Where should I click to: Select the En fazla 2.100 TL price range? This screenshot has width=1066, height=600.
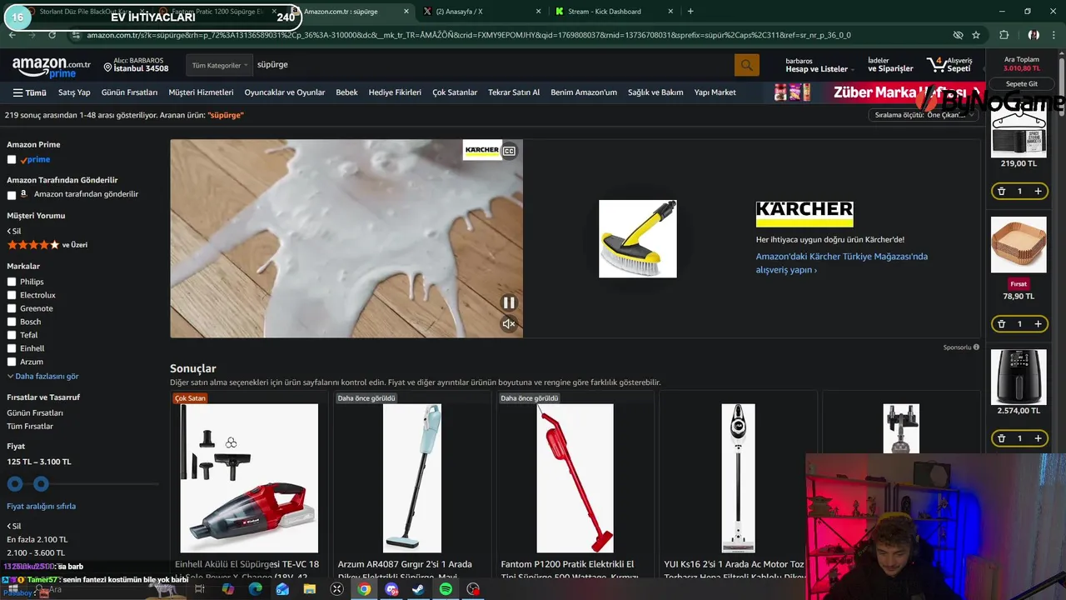click(37, 539)
